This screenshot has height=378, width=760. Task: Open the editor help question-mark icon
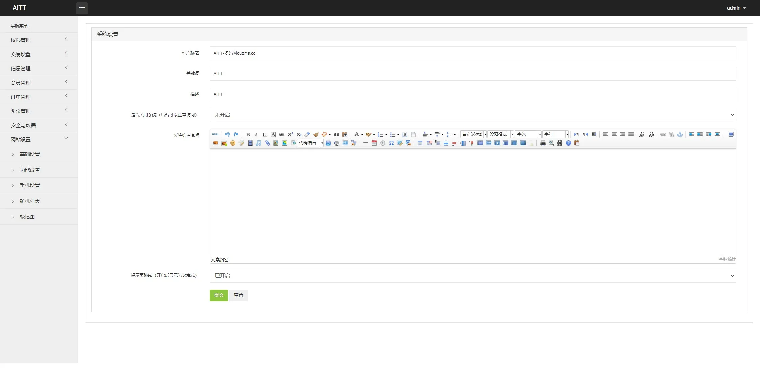[x=568, y=143]
